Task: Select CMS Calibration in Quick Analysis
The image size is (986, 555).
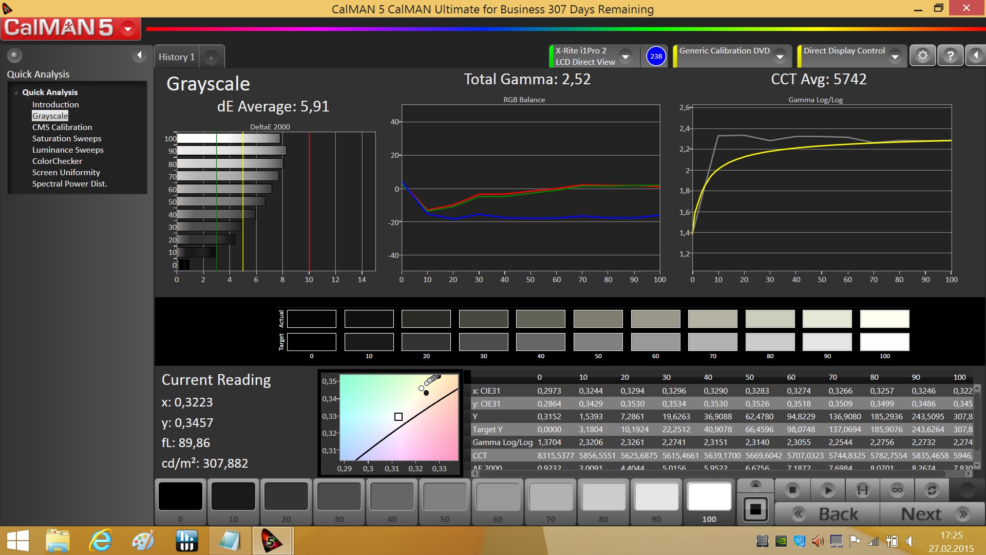Action: [62, 127]
